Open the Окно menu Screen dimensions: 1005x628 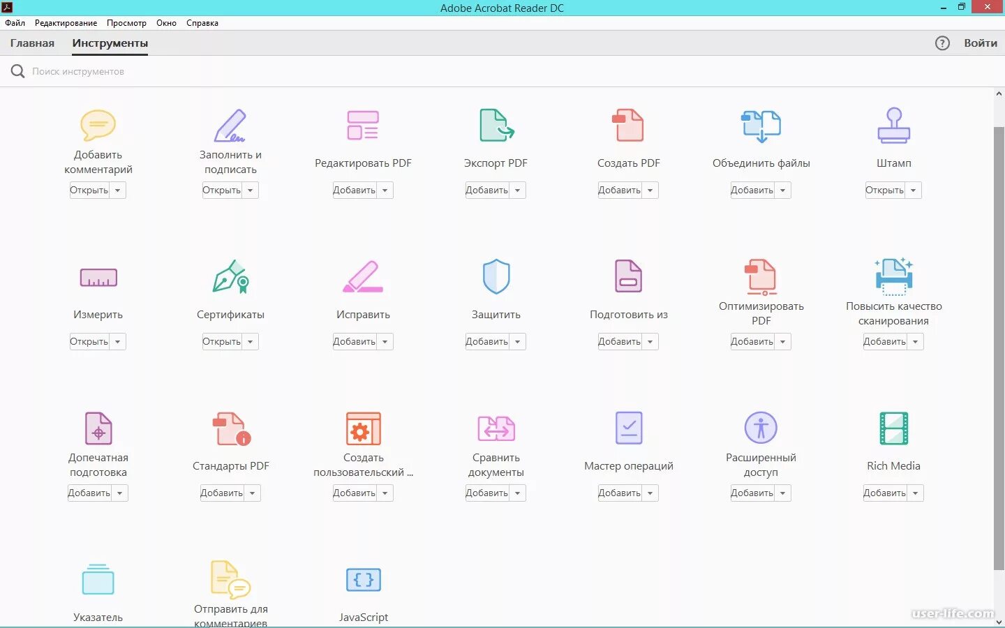(x=166, y=23)
